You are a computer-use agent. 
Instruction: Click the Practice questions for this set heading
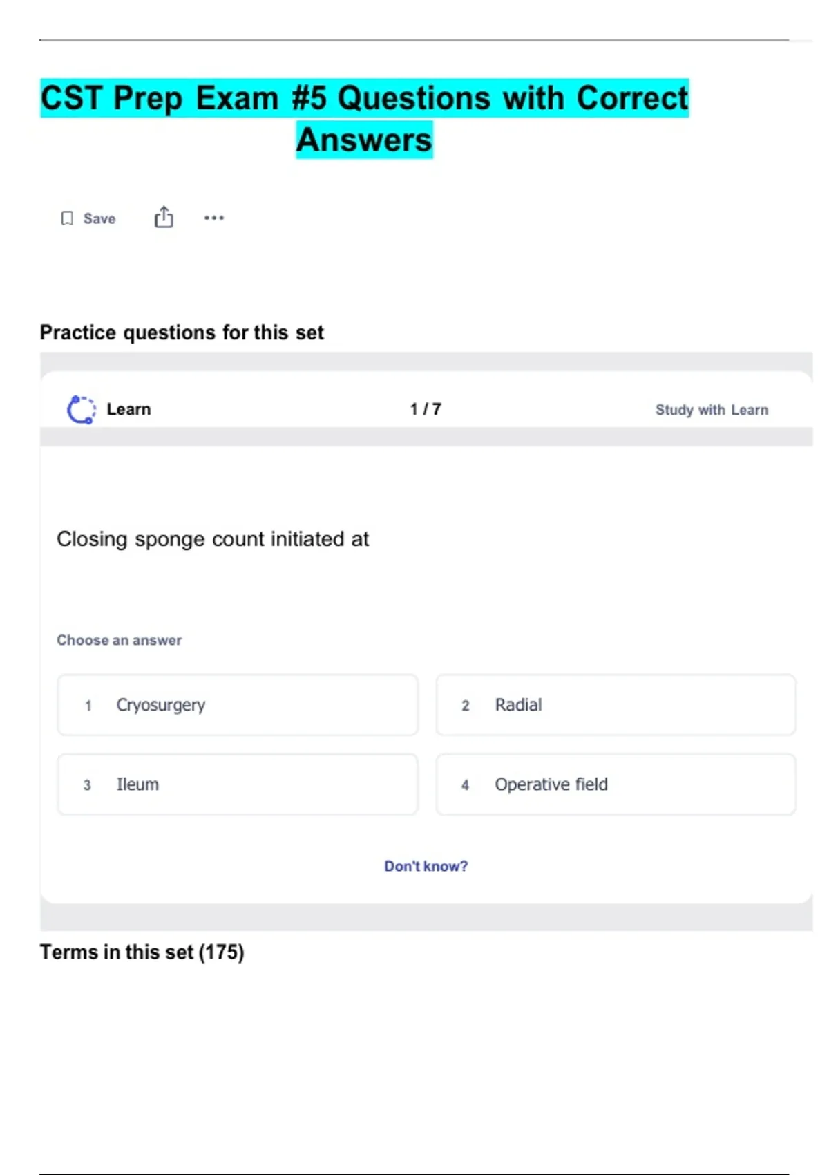click(182, 332)
